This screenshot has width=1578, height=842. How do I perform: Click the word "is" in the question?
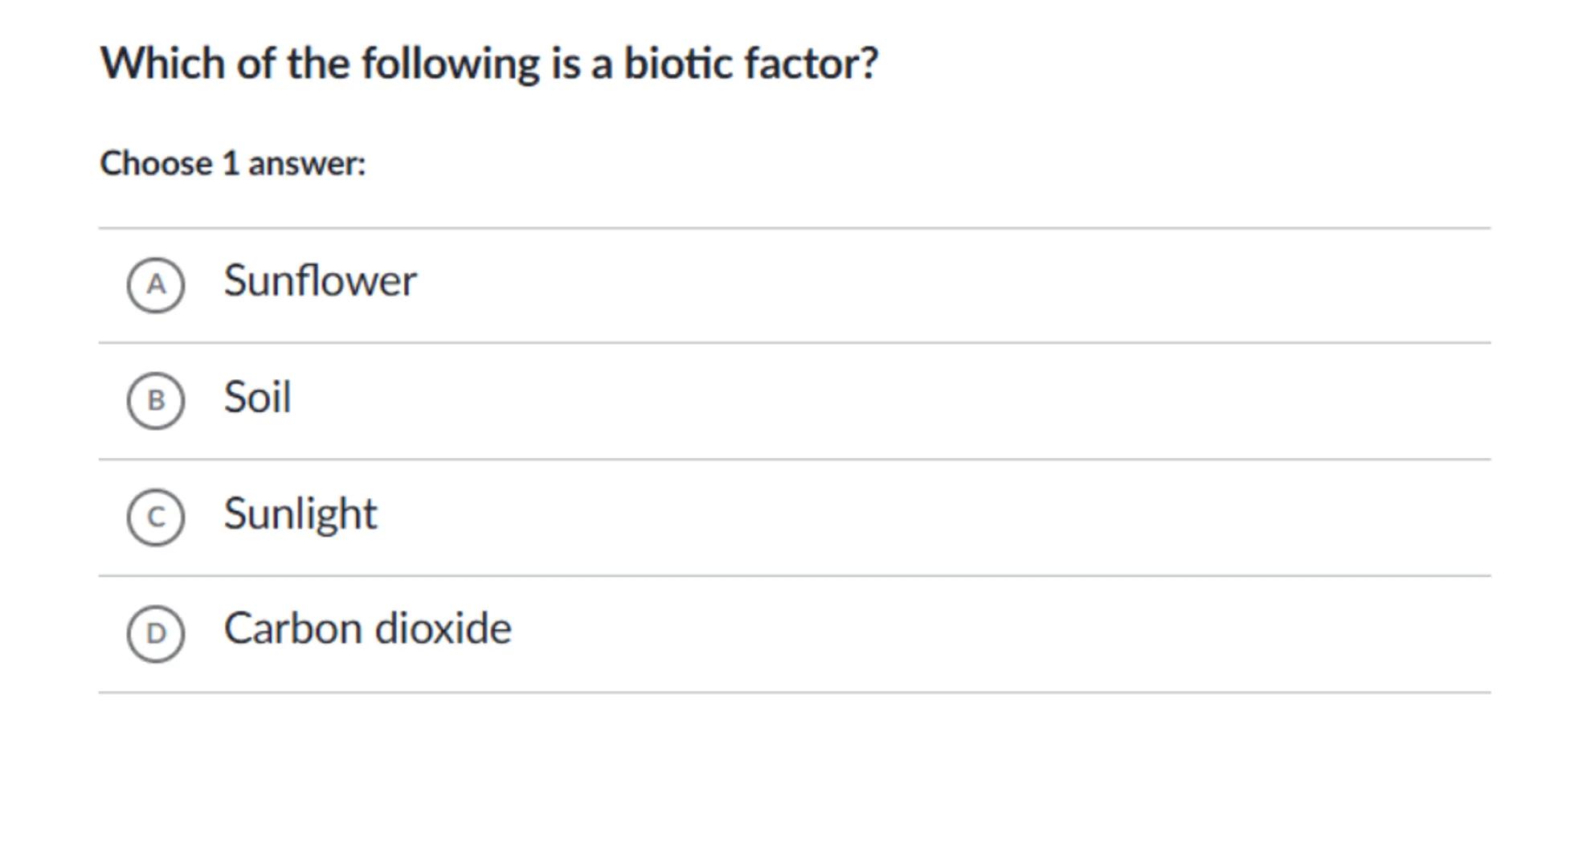coord(566,63)
